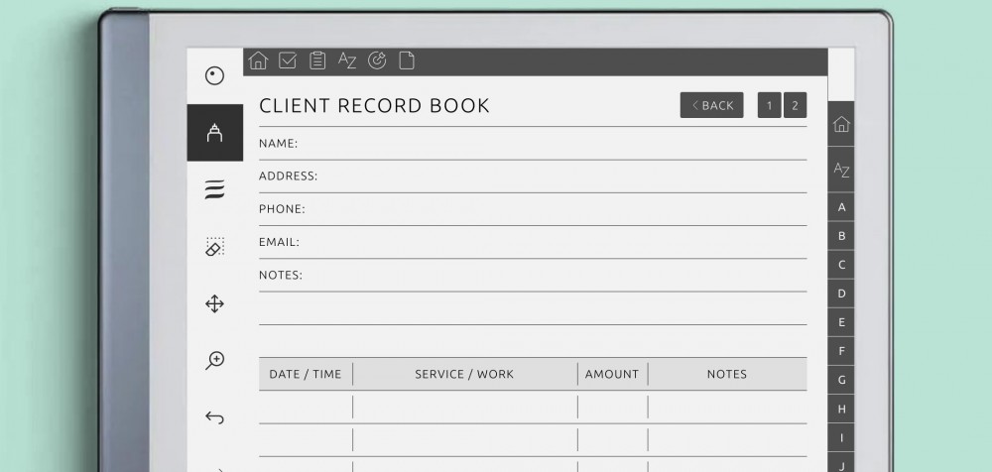Click home icon in right side tabs
The image size is (992, 472).
pyautogui.click(x=841, y=125)
